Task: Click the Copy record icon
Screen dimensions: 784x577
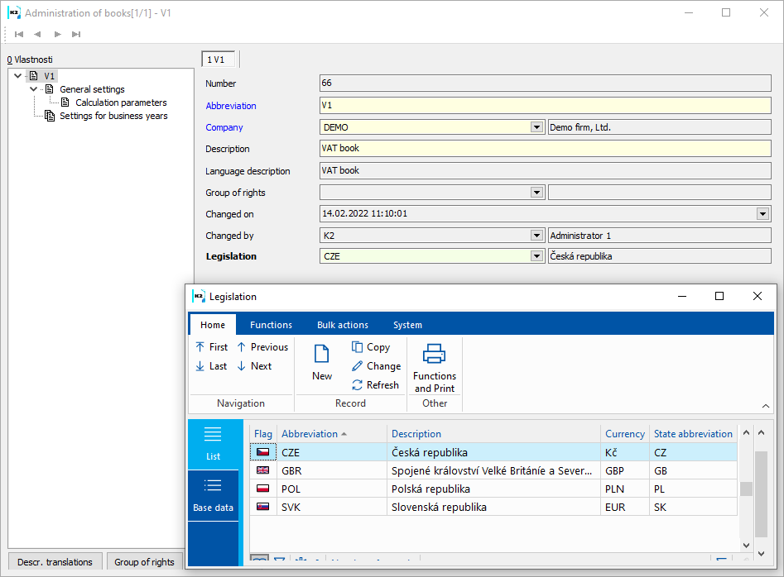Action: tap(358, 347)
